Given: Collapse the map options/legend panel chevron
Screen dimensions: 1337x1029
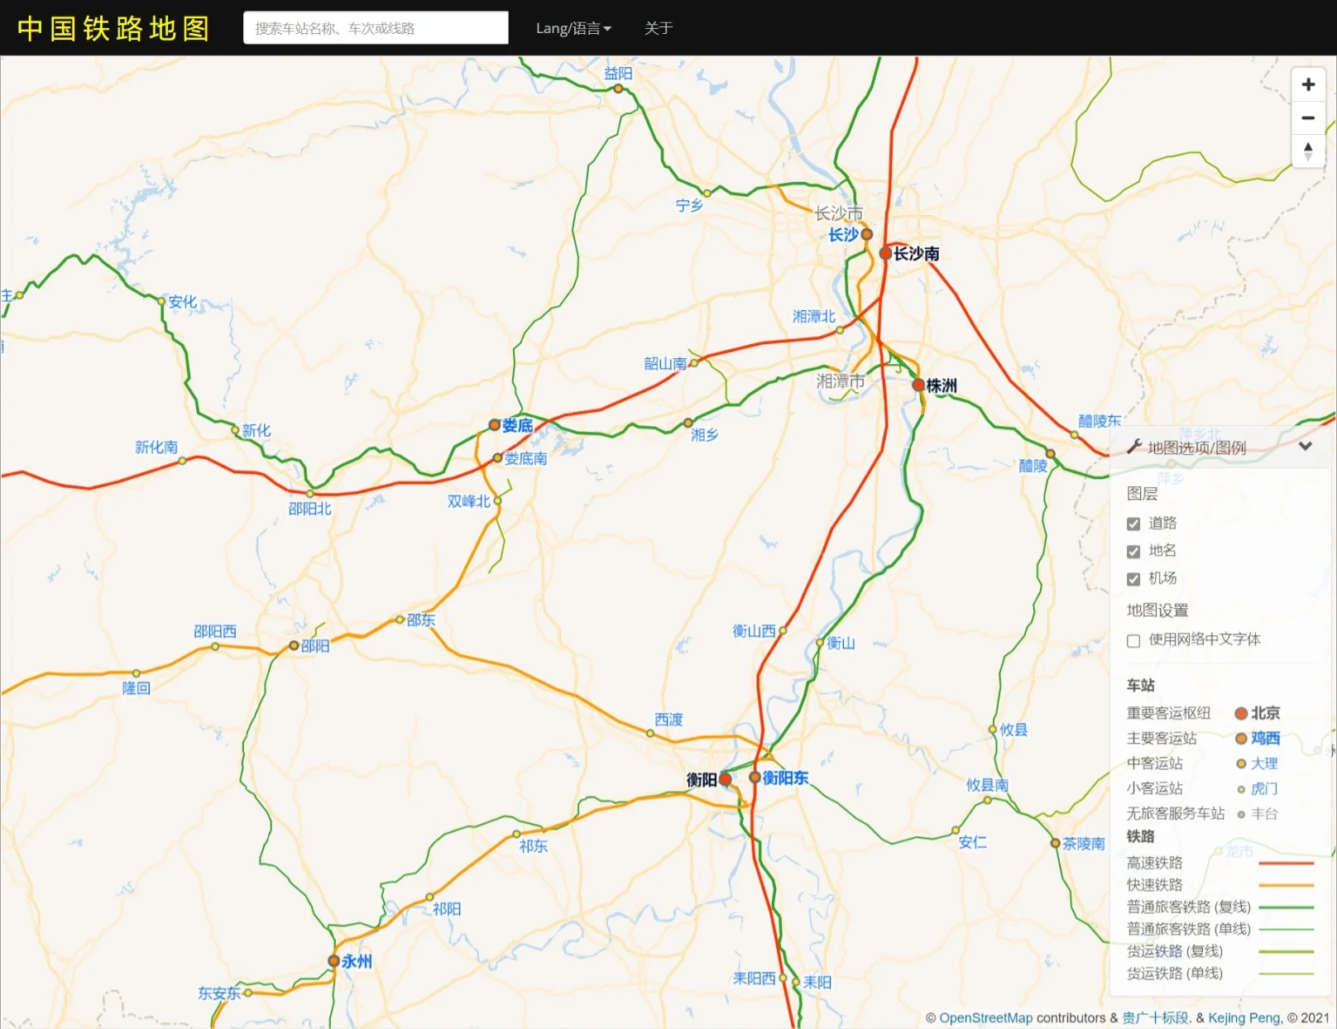Looking at the screenshot, I should coord(1306,446).
